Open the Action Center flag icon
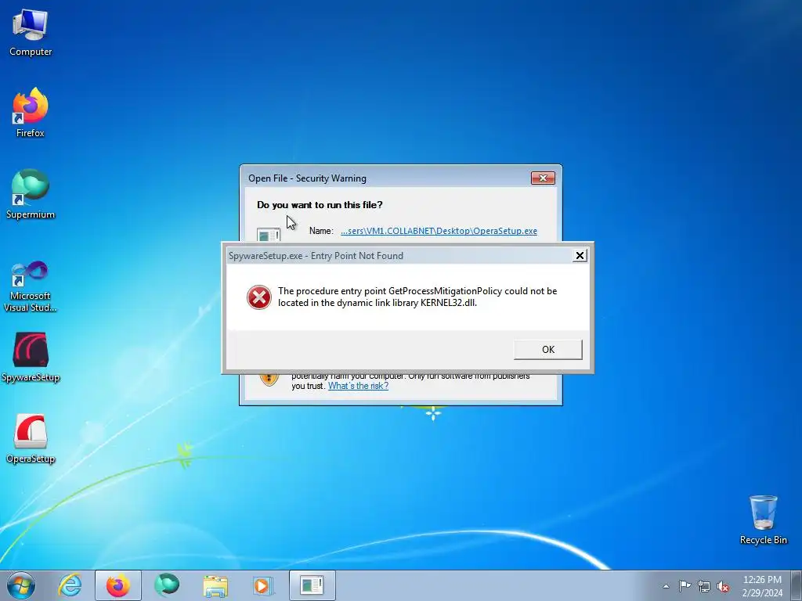This screenshot has height=601, width=802. 685,586
